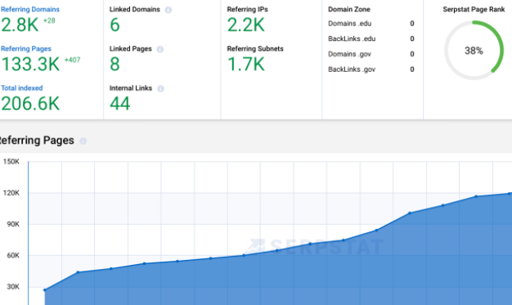The width and height of the screenshot is (512, 305).
Task: Click the Referring IPs 2.2K value
Action: click(246, 25)
